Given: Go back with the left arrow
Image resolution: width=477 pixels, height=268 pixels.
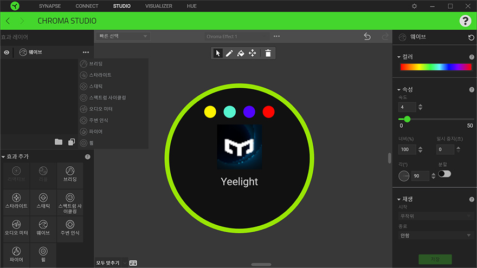Looking at the screenshot, I should [x=8, y=21].
